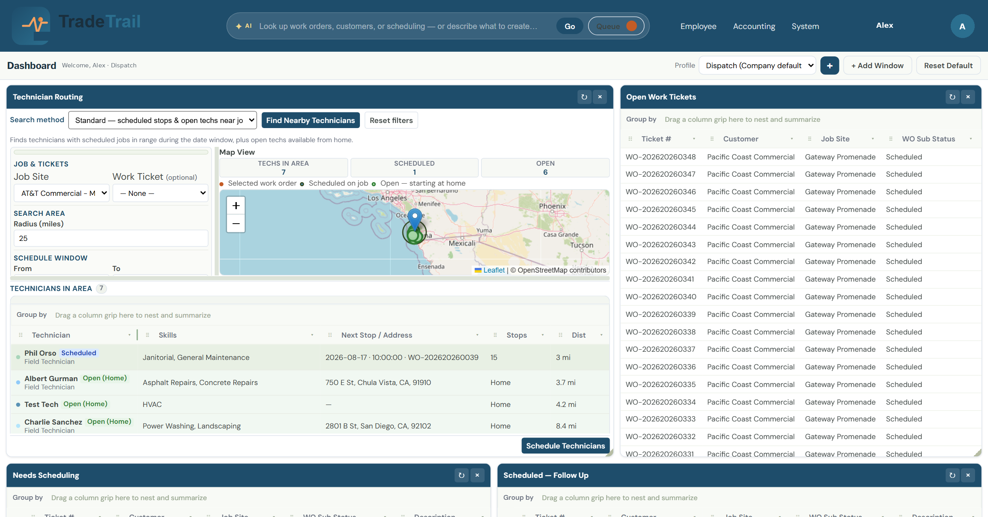Open the Profile dropdown Dispatch (Company default)
Screen dimensions: 988x517
click(757, 65)
